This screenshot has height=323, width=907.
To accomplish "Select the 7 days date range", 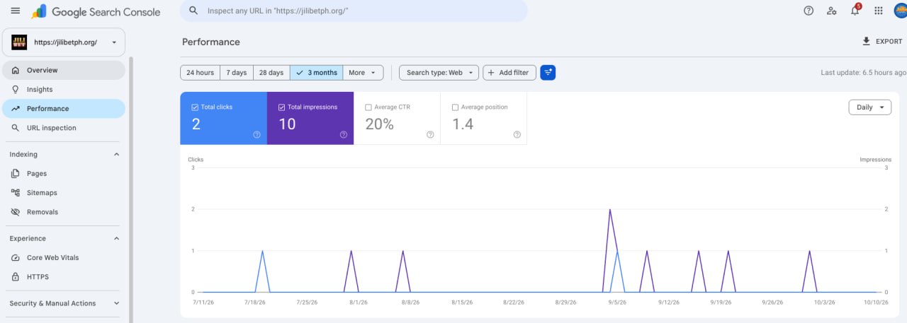I will [x=237, y=73].
